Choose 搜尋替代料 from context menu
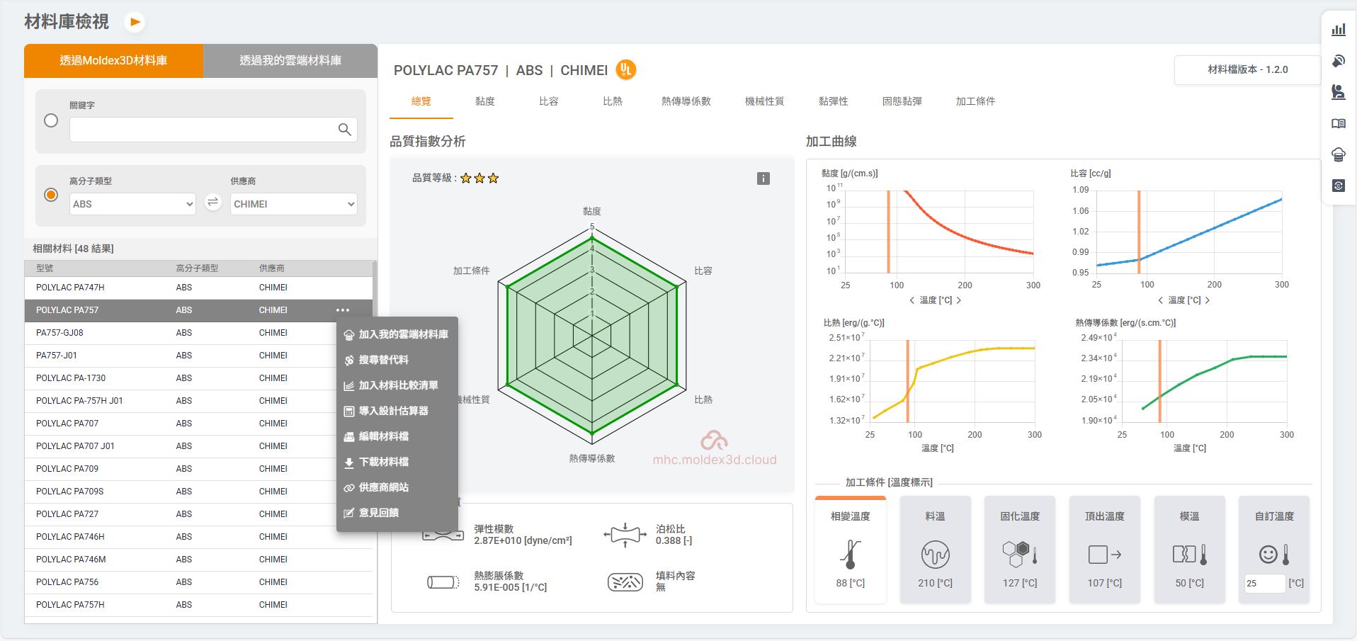The image size is (1357, 641). pyautogui.click(x=397, y=360)
